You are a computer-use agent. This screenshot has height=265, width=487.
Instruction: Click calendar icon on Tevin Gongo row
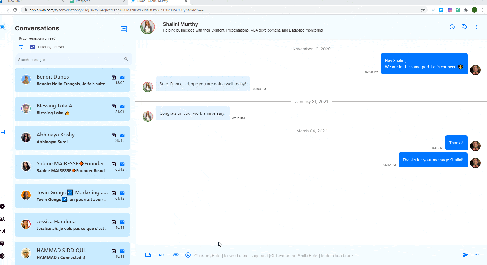pyautogui.click(x=114, y=193)
